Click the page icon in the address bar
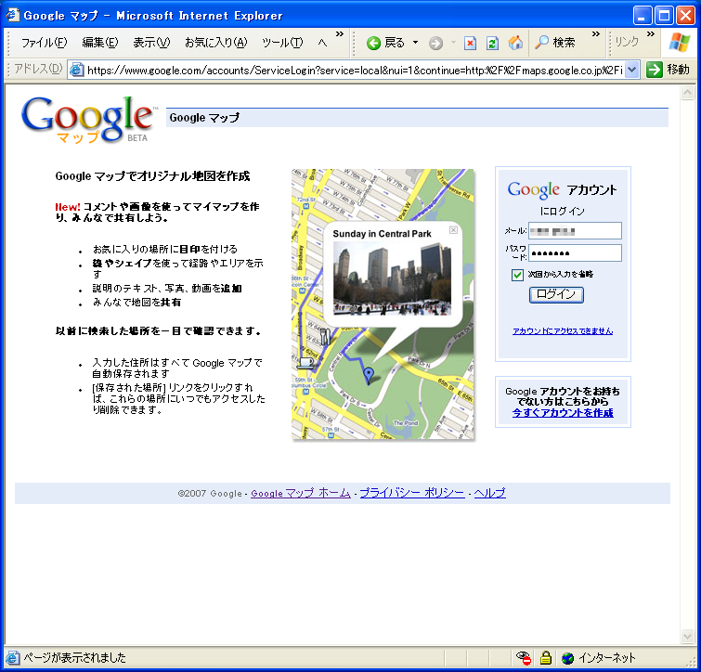The height and width of the screenshot is (672, 701). [x=77, y=70]
